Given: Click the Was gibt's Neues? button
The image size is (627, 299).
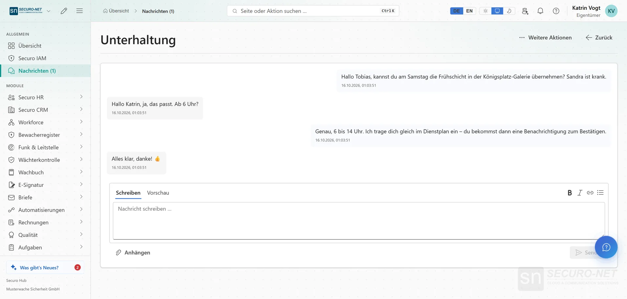Looking at the screenshot, I should pyautogui.click(x=45, y=267).
